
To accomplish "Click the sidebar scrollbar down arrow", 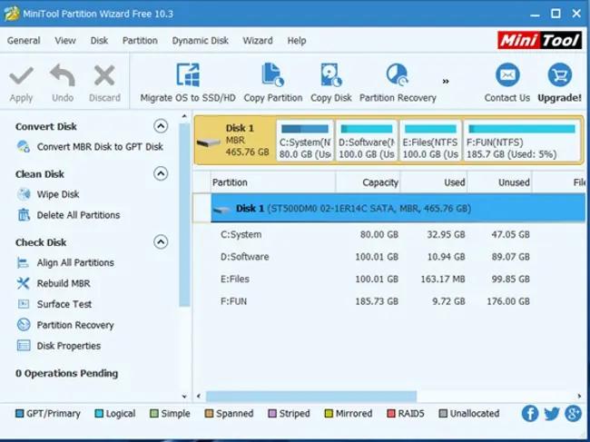I will (x=184, y=396).
